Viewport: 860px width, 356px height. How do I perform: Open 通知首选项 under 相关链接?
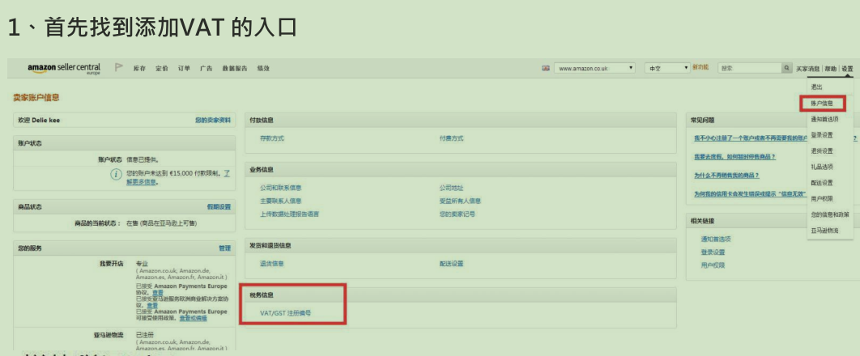(x=716, y=239)
